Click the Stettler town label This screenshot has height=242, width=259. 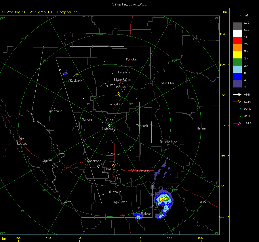tap(168, 83)
